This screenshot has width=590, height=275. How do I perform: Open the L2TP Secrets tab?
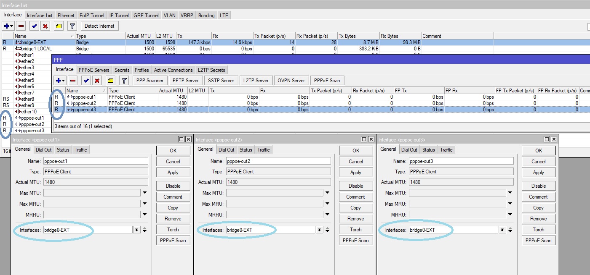click(212, 70)
